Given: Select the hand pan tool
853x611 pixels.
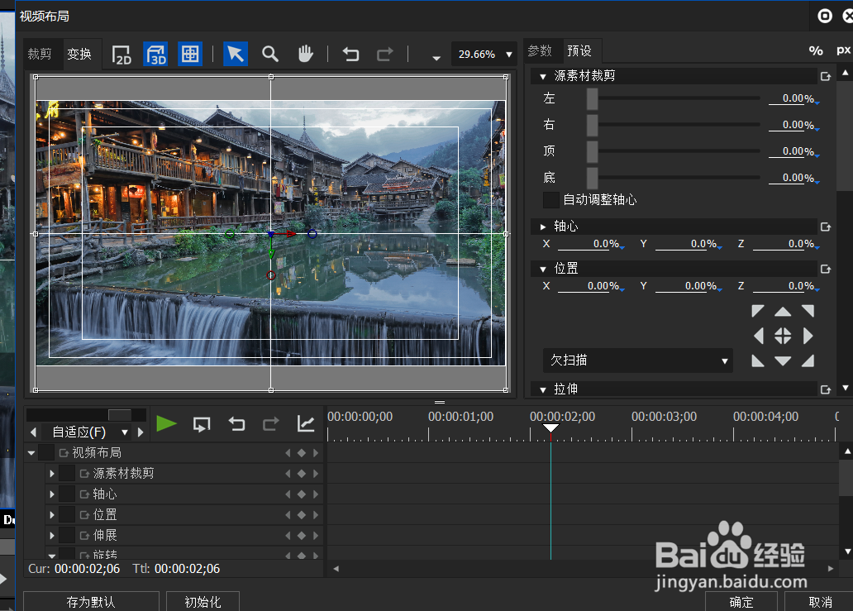Looking at the screenshot, I should coord(305,55).
